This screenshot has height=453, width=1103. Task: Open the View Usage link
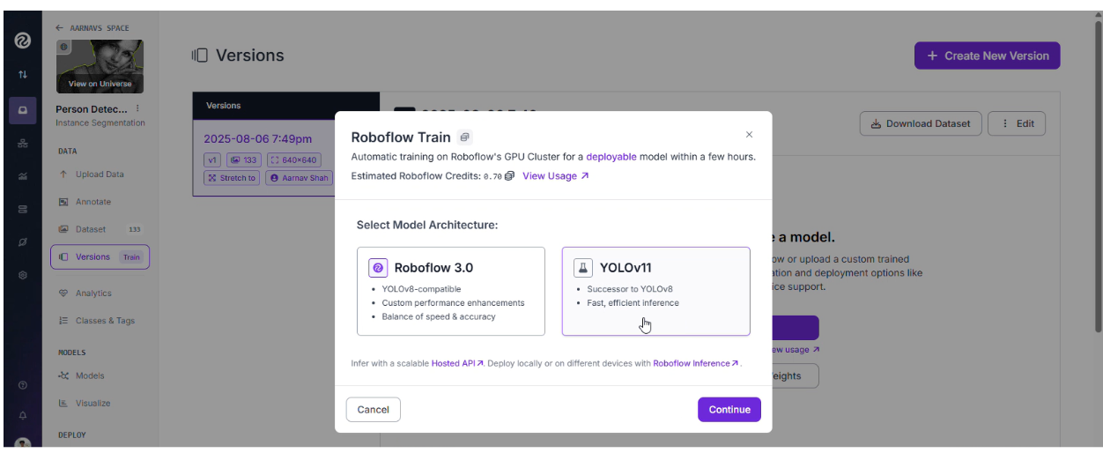(555, 176)
